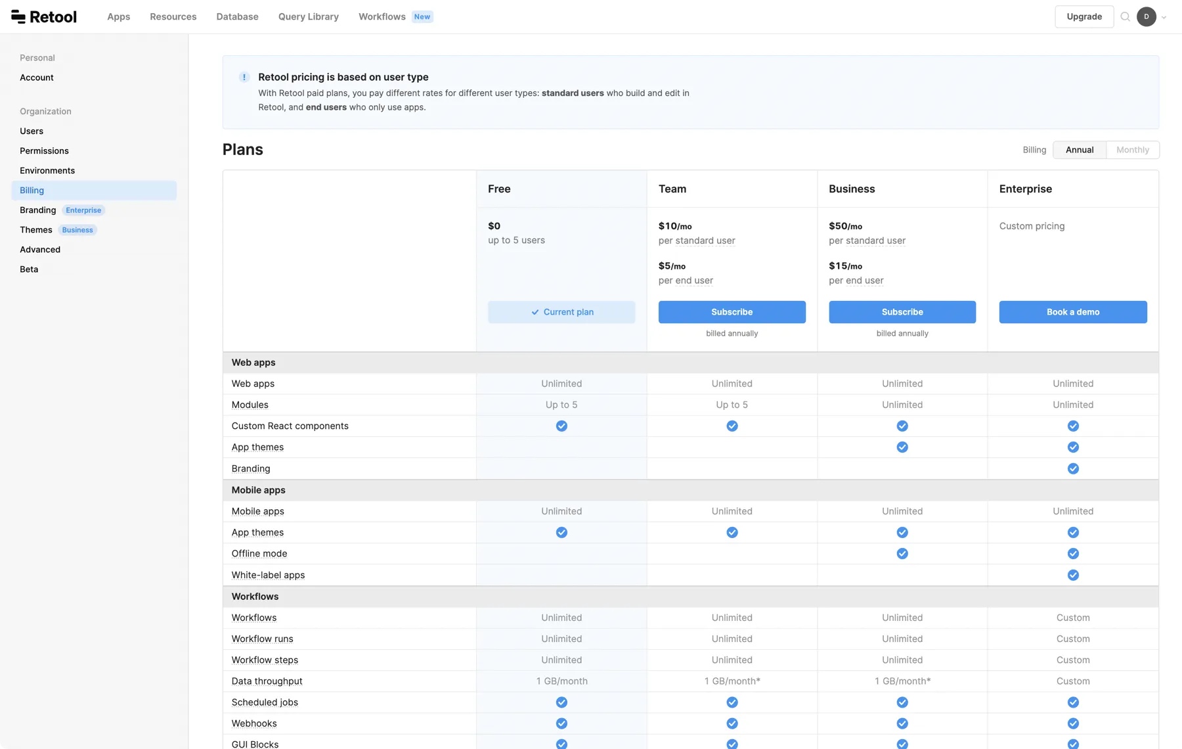This screenshot has width=1182, height=749.
Task: Click Business plan Webhooks checkmark
Action: pyautogui.click(x=902, y=723)
